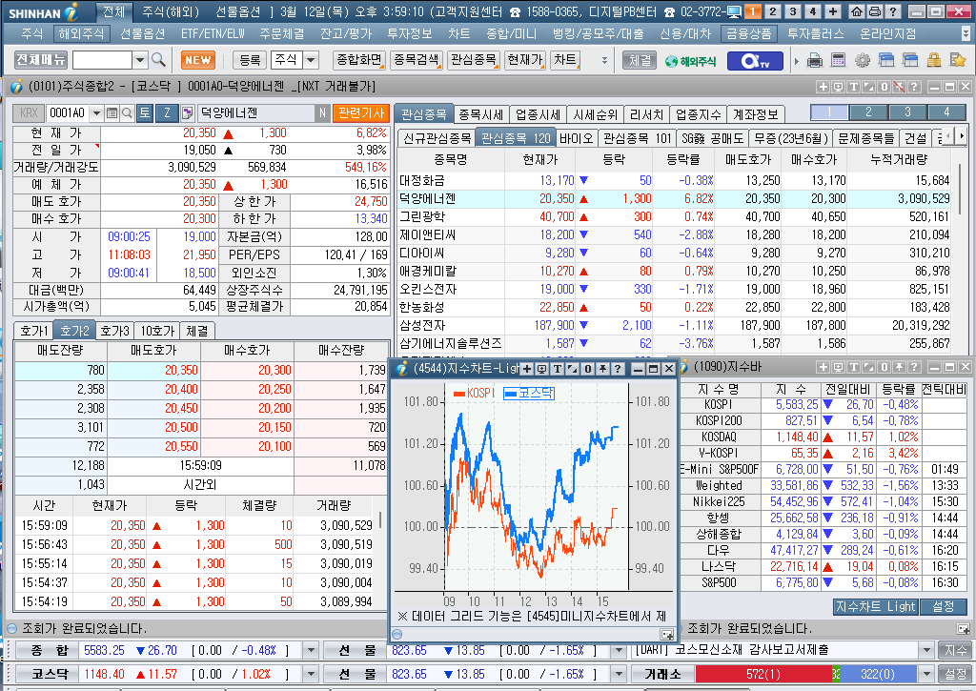Click blue declining 322(0) bar segment
Viewport: 976px width, 691px height.
click(878, 674)
